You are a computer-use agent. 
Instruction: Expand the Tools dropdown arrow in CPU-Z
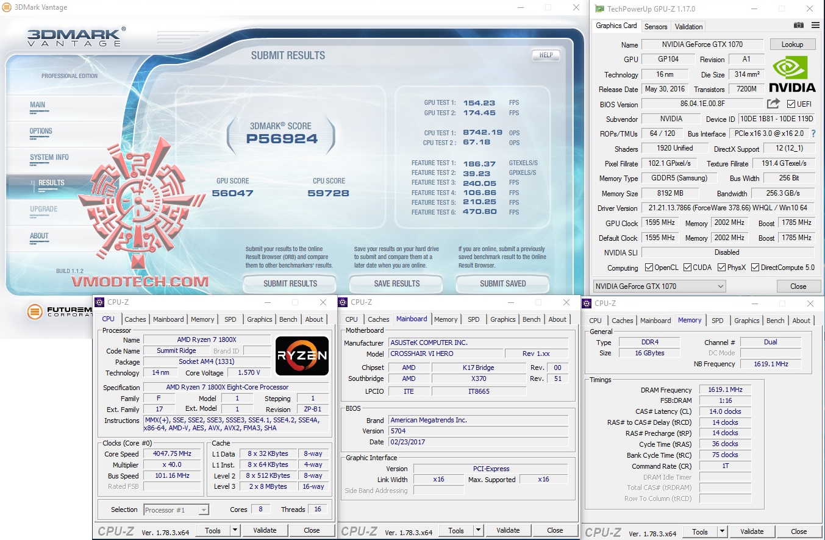[235, 530]
